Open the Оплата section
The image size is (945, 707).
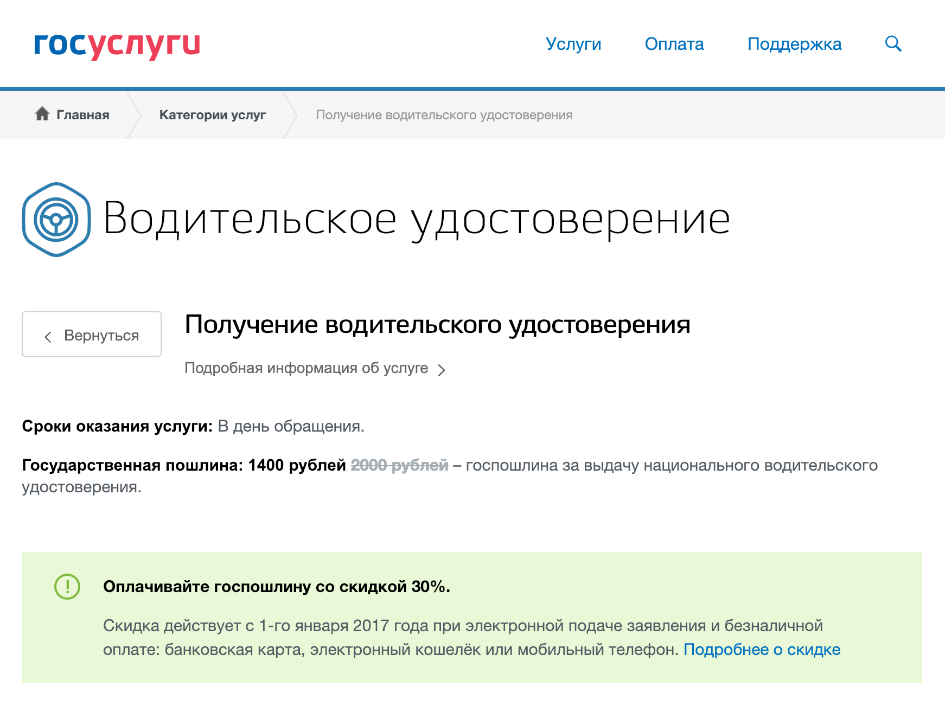pos(674,44)
